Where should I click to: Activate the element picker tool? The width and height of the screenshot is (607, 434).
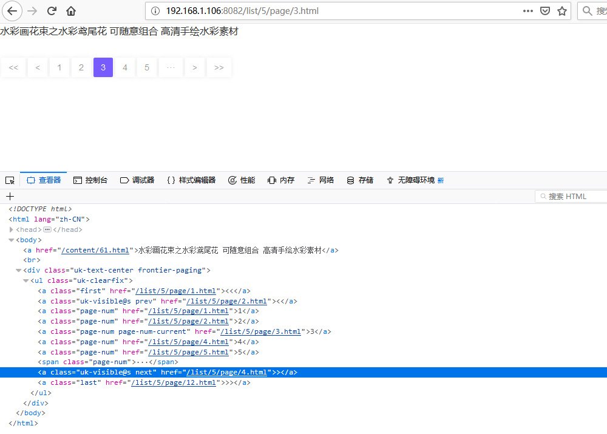(x=10, y=180)
